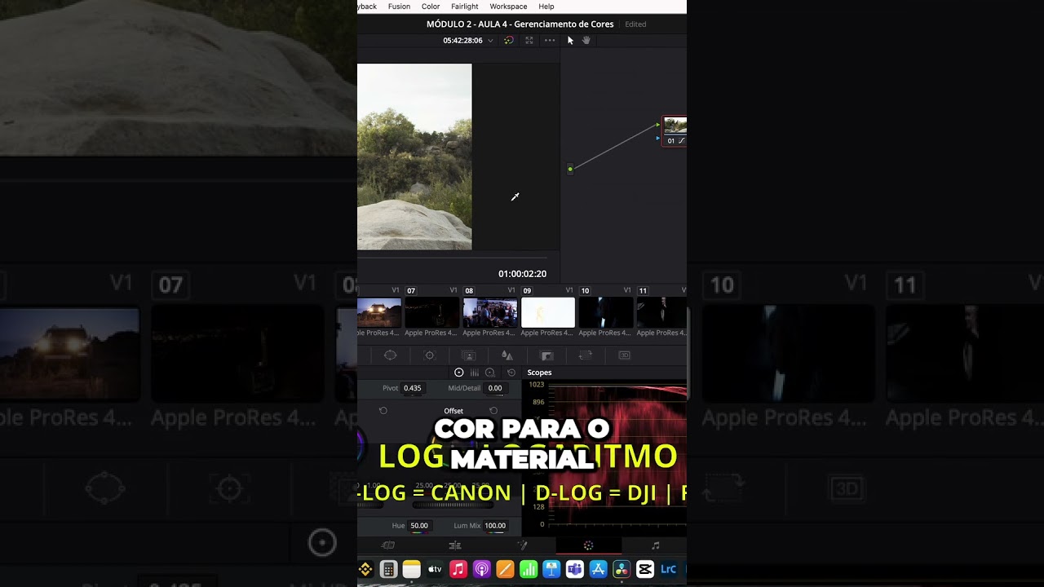
Task: Open Calculator from the Dock
Action: tap(388, 569)
